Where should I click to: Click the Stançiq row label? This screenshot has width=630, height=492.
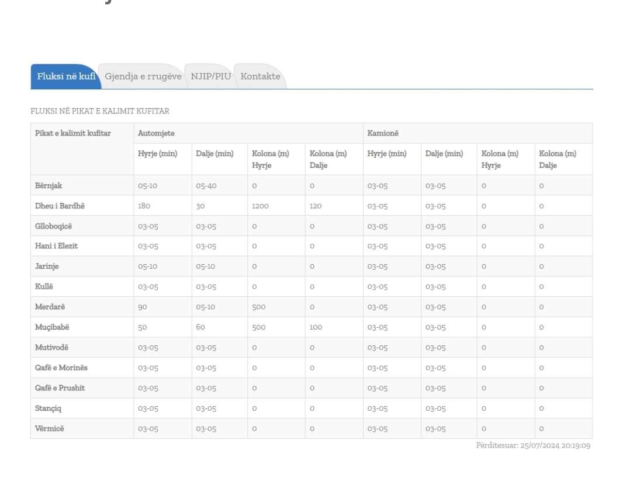[x=48, y=408]
